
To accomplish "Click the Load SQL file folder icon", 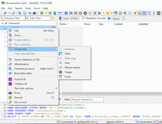I will [108, 13].
